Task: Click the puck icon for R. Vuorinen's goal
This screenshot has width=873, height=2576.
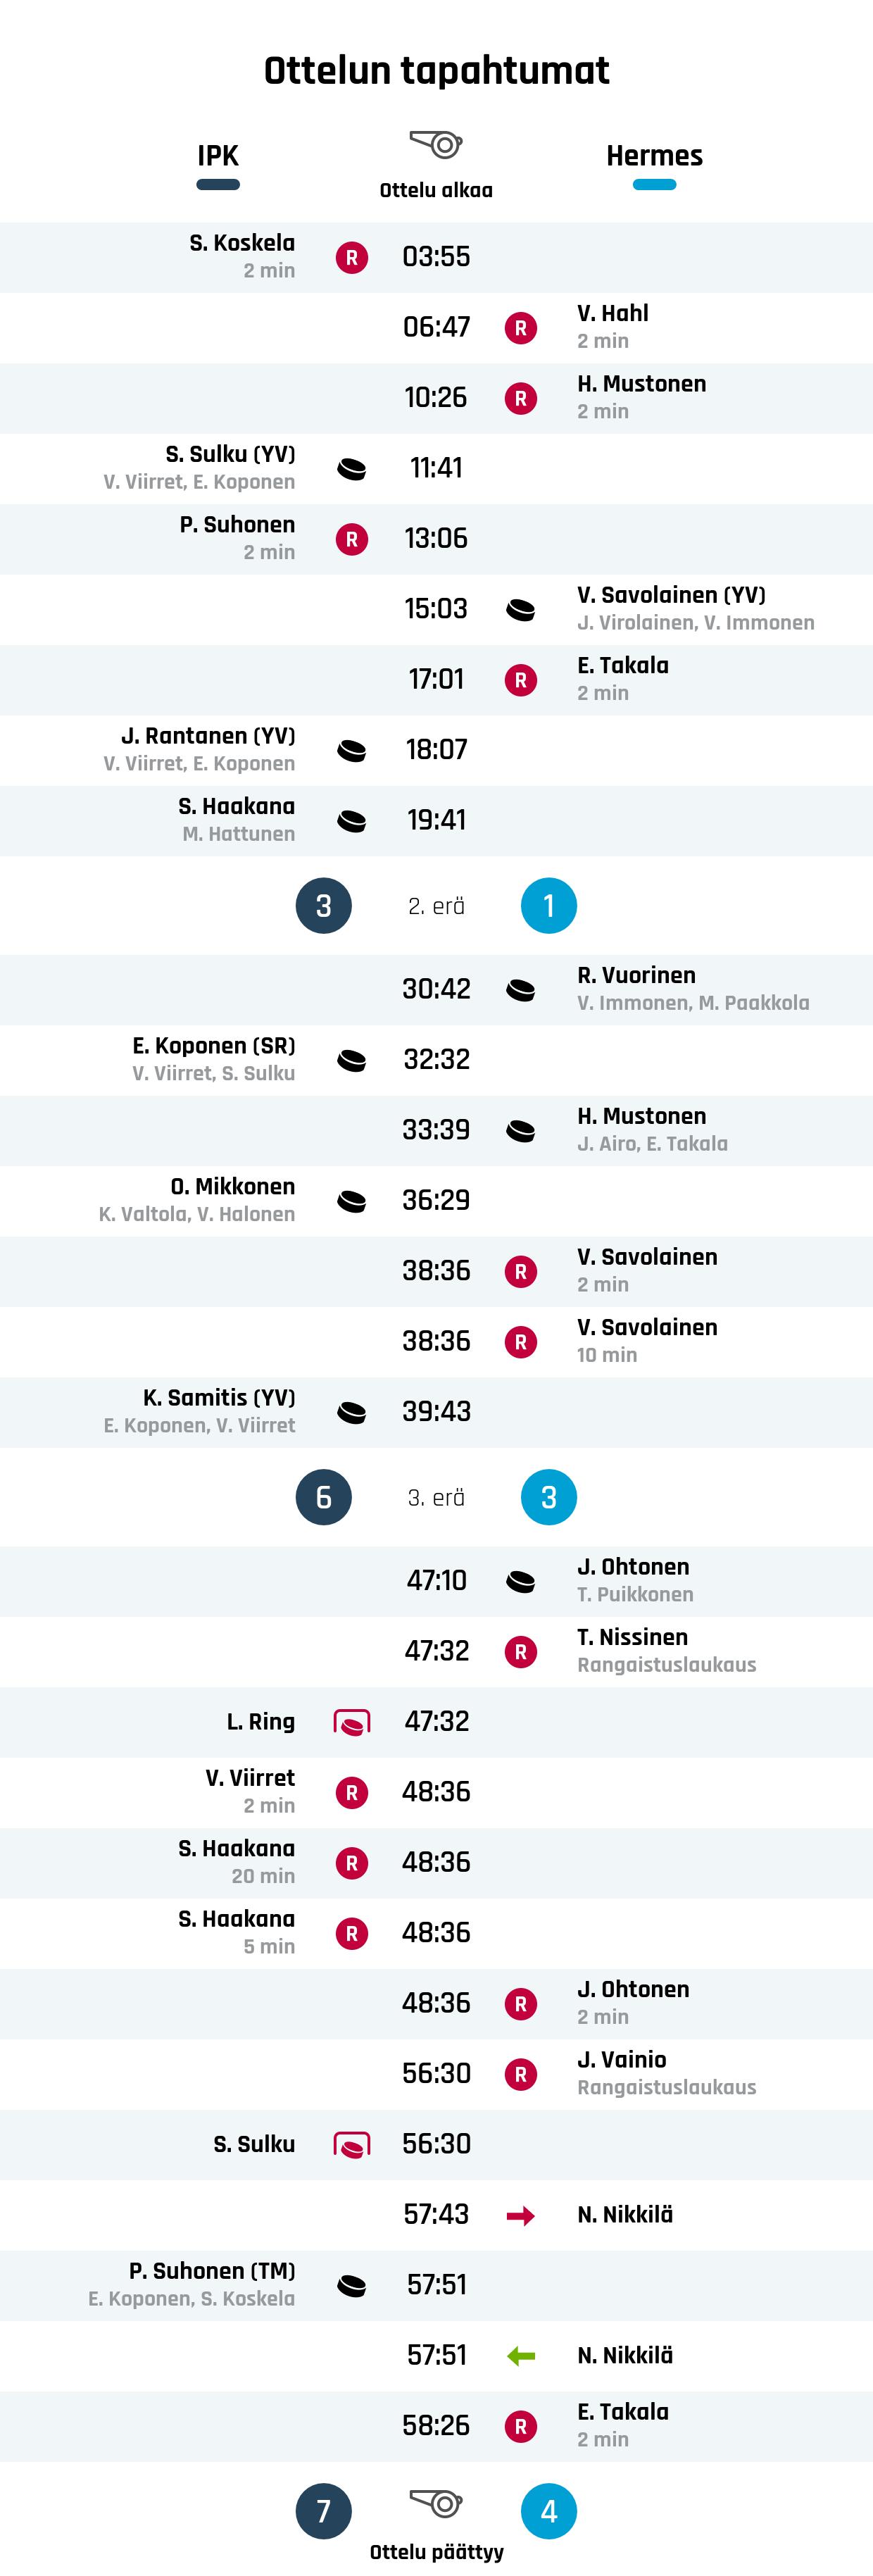Action: (520, 990)
